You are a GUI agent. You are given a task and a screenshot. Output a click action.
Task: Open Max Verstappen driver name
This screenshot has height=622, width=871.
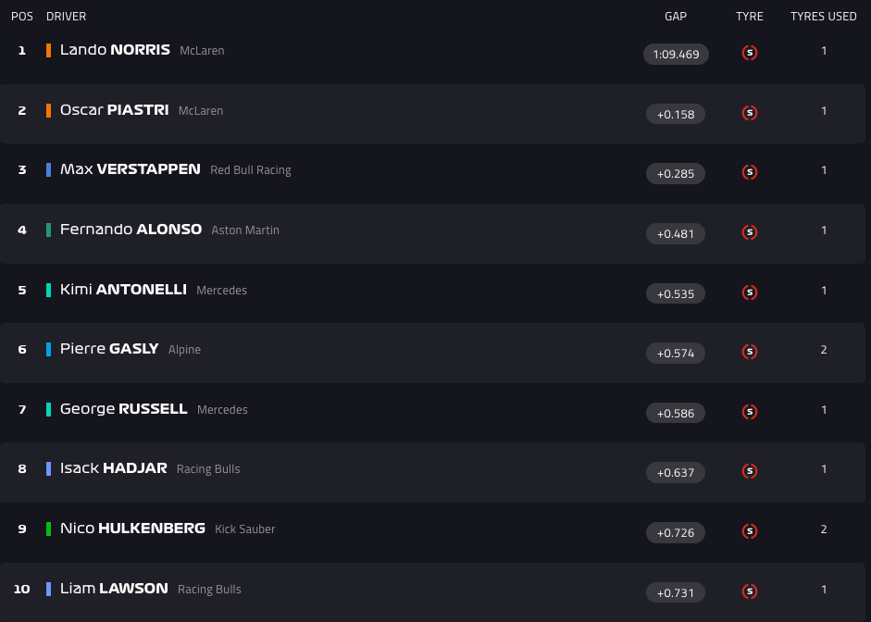[x=130, y=169]
